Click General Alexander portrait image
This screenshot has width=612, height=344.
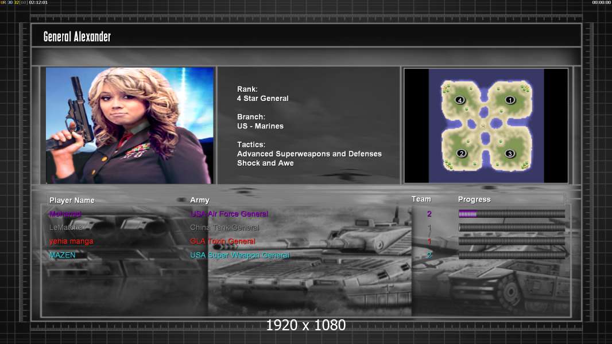[x=130, y=126]
